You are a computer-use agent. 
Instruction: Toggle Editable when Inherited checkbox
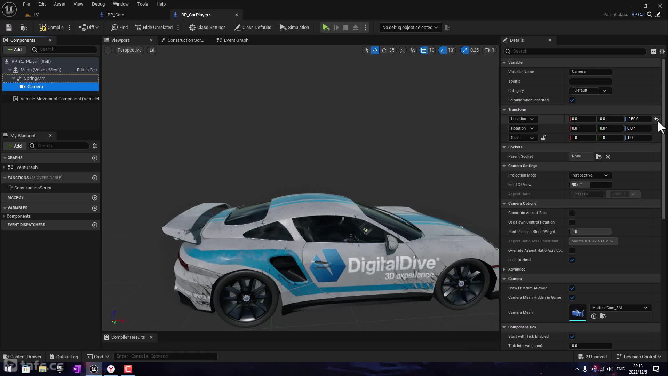pyautogui.click(x=572, y=100)
